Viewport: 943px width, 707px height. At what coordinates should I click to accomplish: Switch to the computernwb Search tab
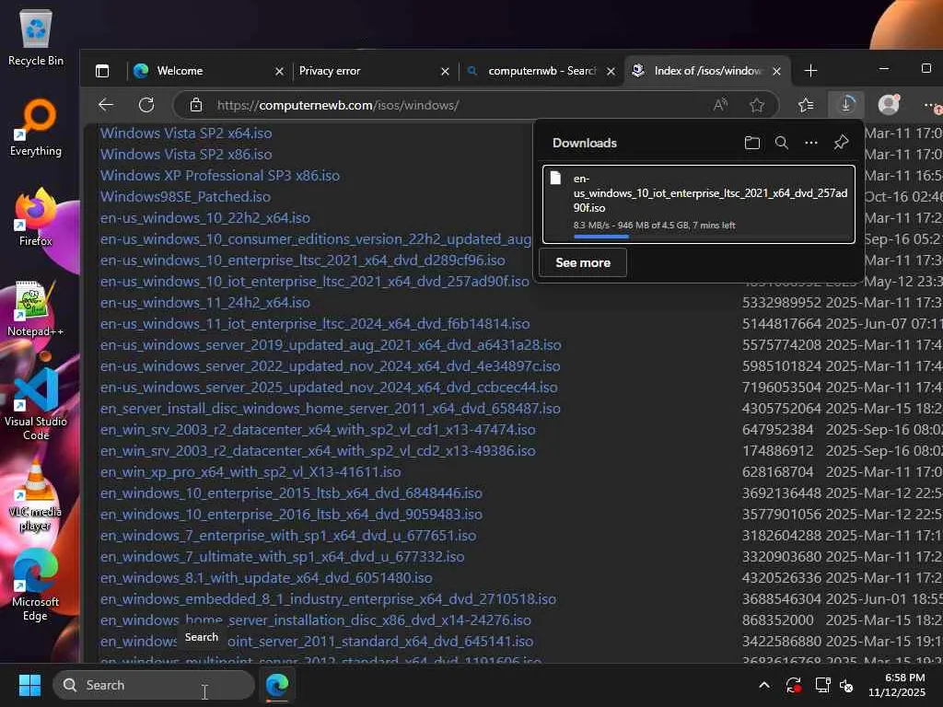(x=541, y=71)
